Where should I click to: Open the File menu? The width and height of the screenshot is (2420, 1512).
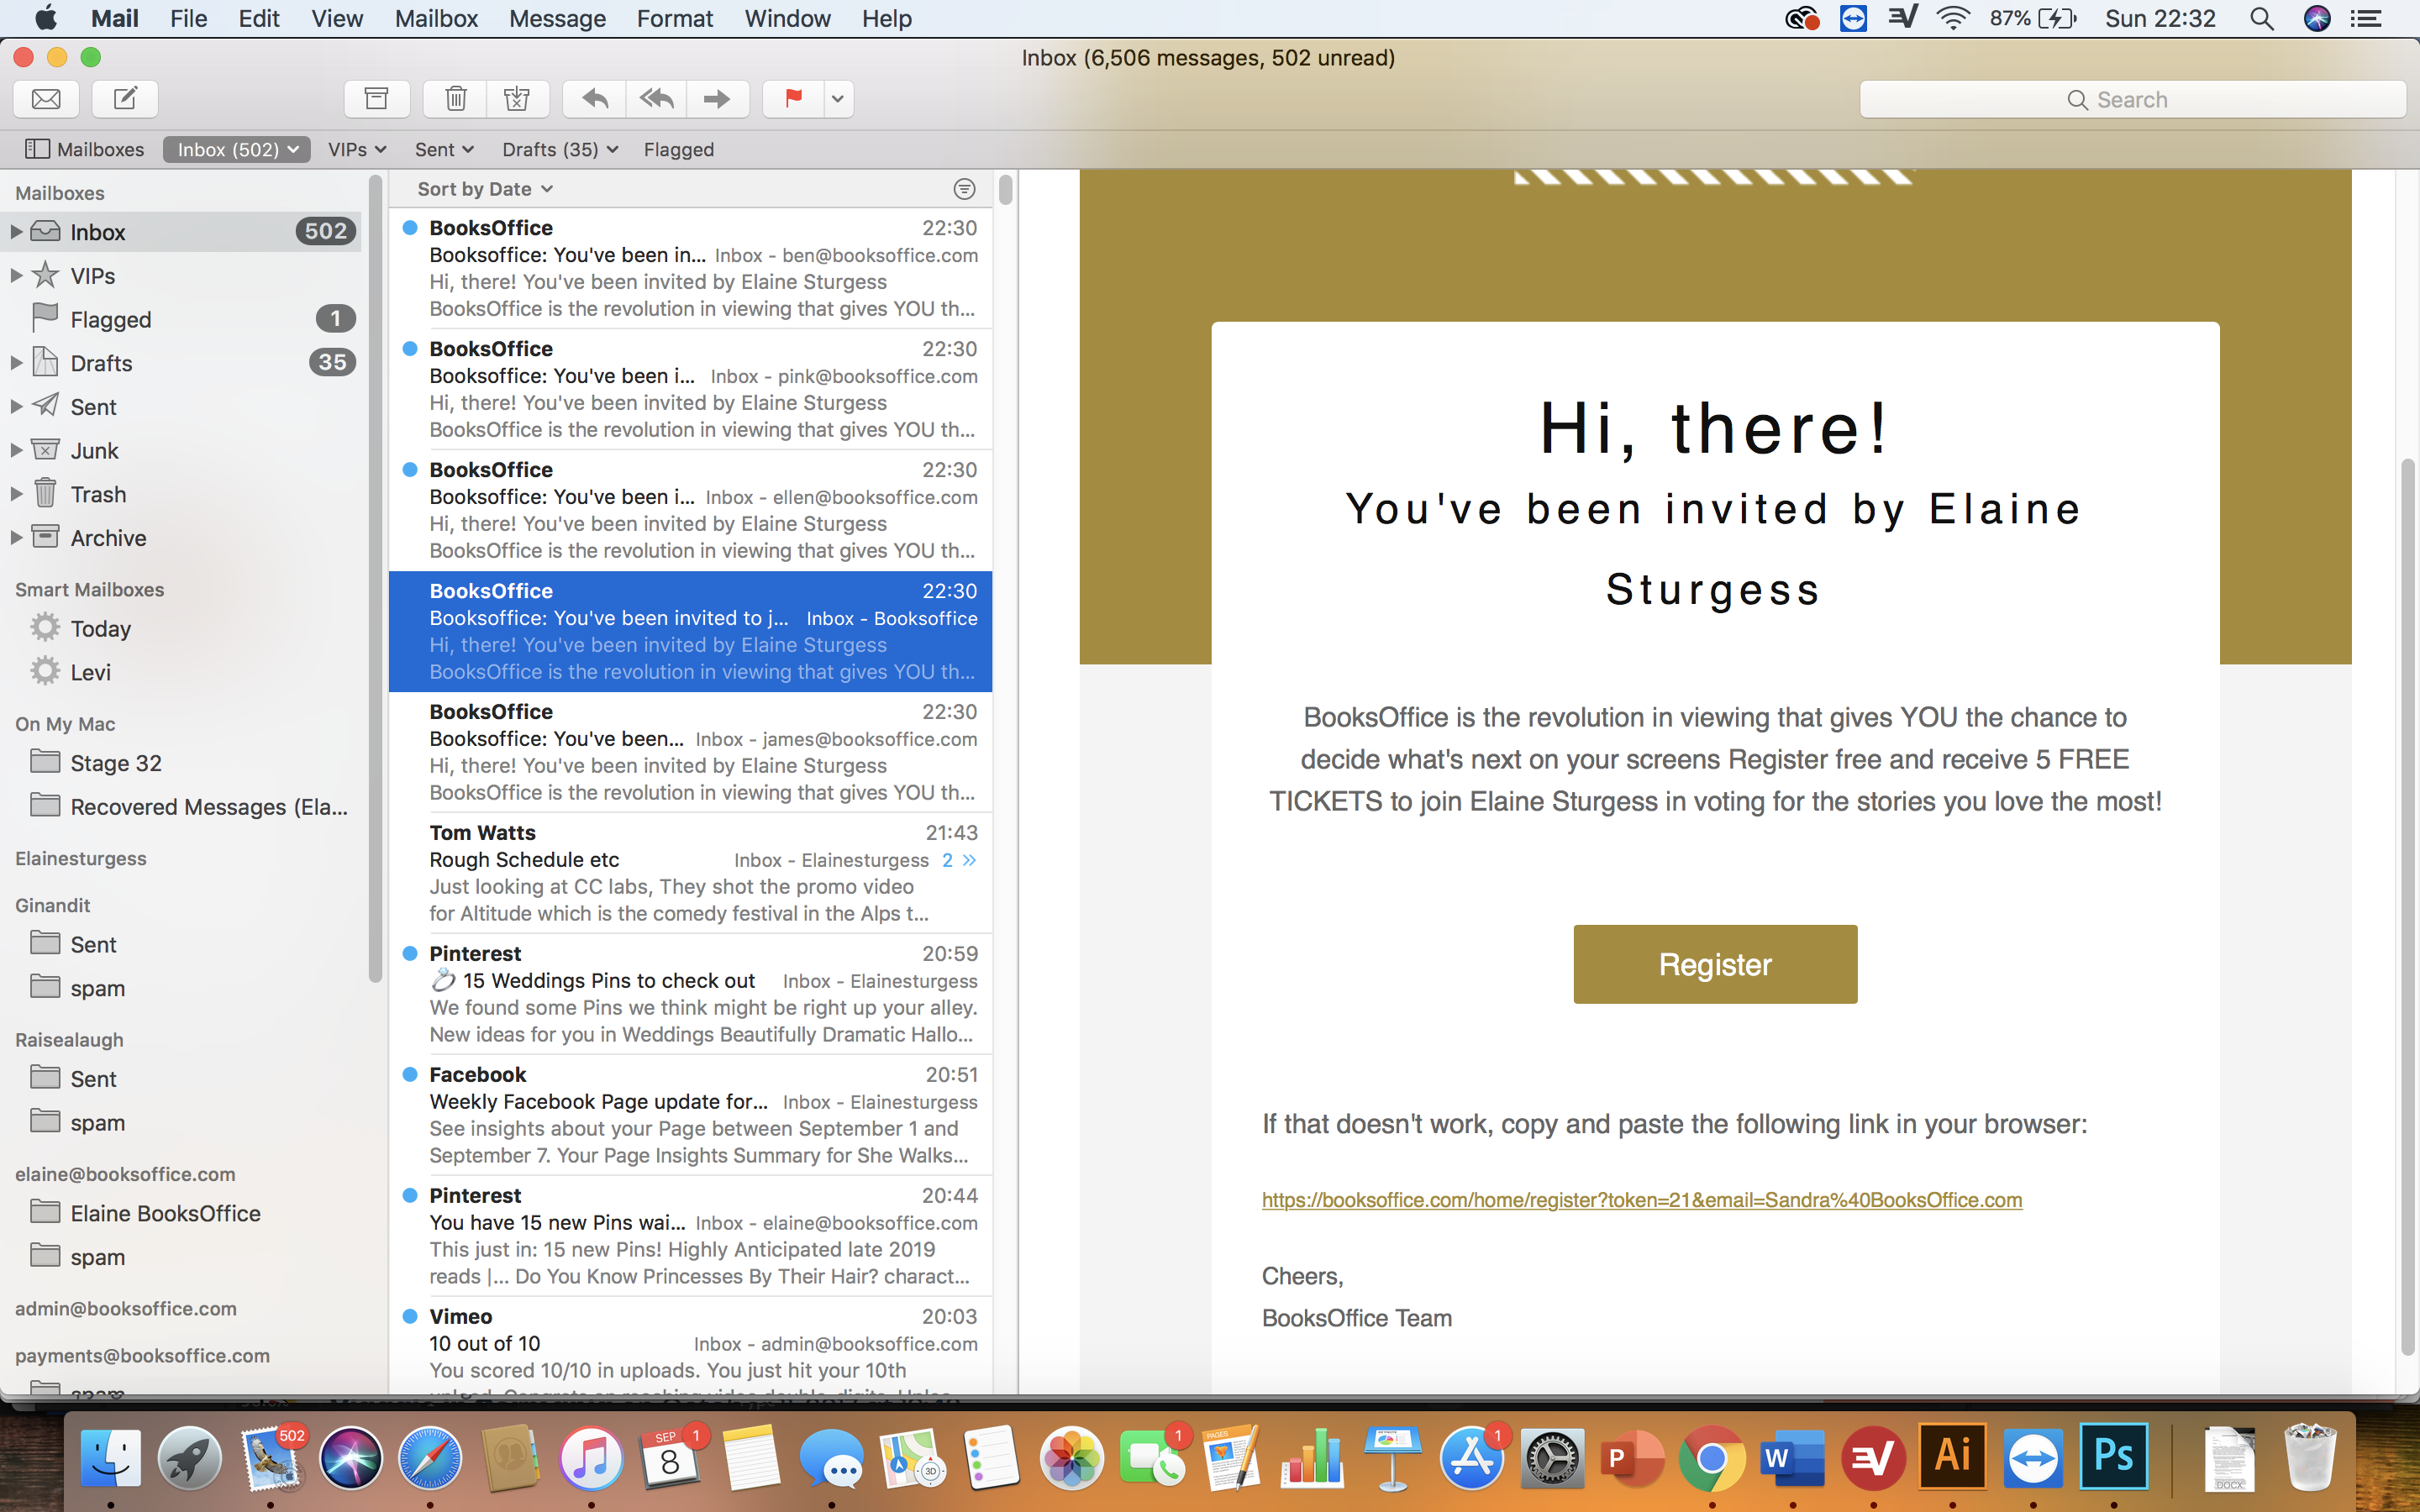188,18
